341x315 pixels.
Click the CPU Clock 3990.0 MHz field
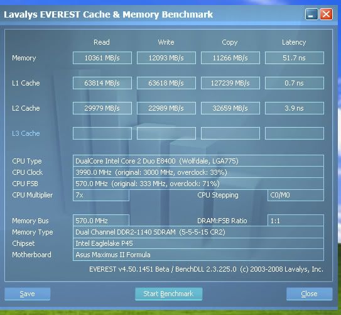click(x=198, y=172)
